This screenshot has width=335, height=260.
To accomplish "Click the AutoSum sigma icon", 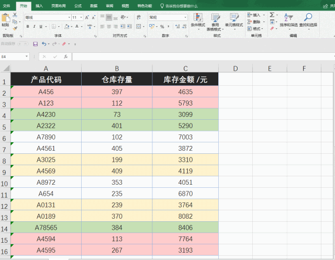I will (272, 15).
